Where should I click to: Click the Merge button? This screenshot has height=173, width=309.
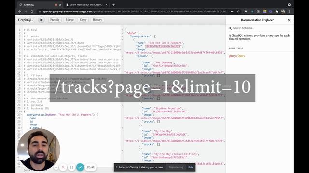click(70, 20)
